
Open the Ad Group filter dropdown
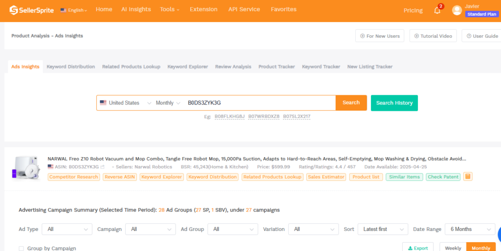point(232,229)
